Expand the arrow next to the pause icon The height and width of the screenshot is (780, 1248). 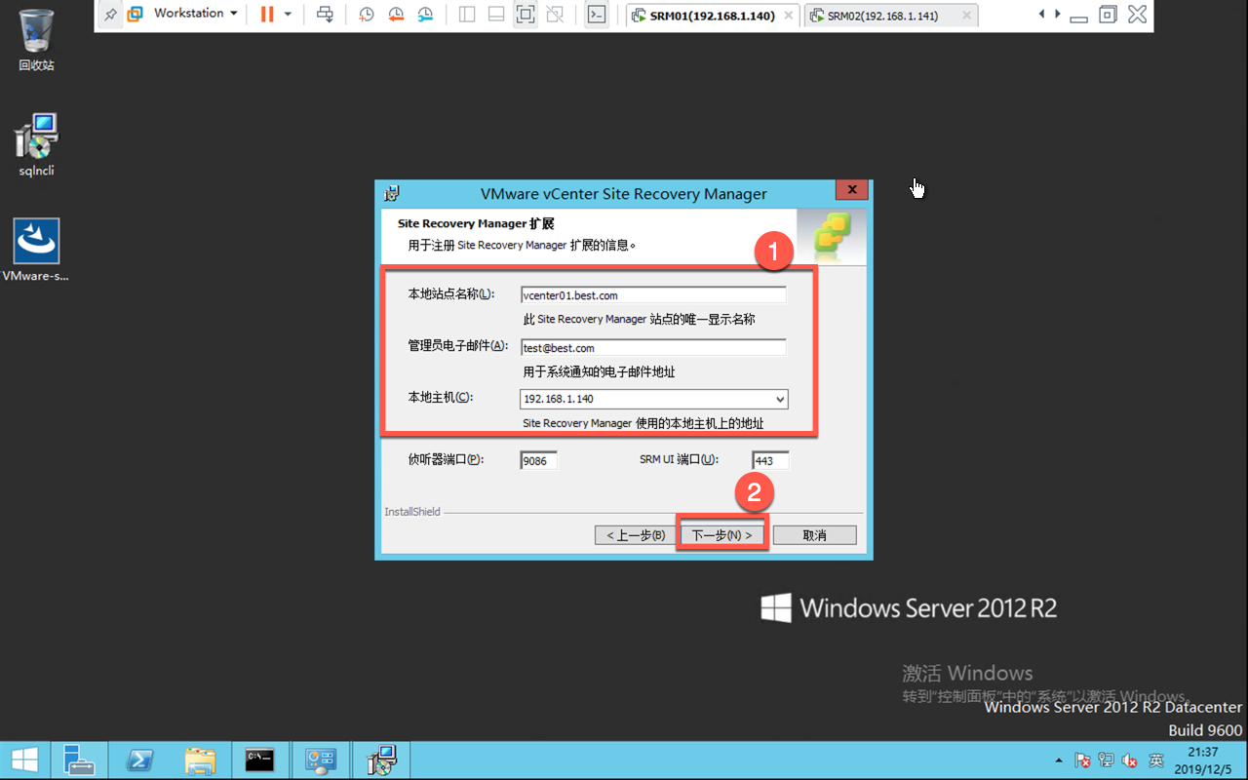(288, 15)
